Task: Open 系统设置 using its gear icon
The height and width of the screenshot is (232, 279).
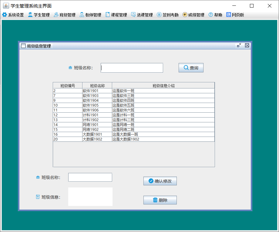Action: coord(5,15)
